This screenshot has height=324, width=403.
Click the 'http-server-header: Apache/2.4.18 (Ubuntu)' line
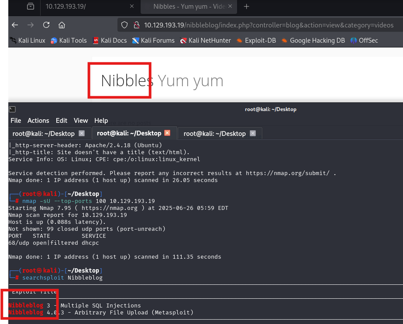85,145
